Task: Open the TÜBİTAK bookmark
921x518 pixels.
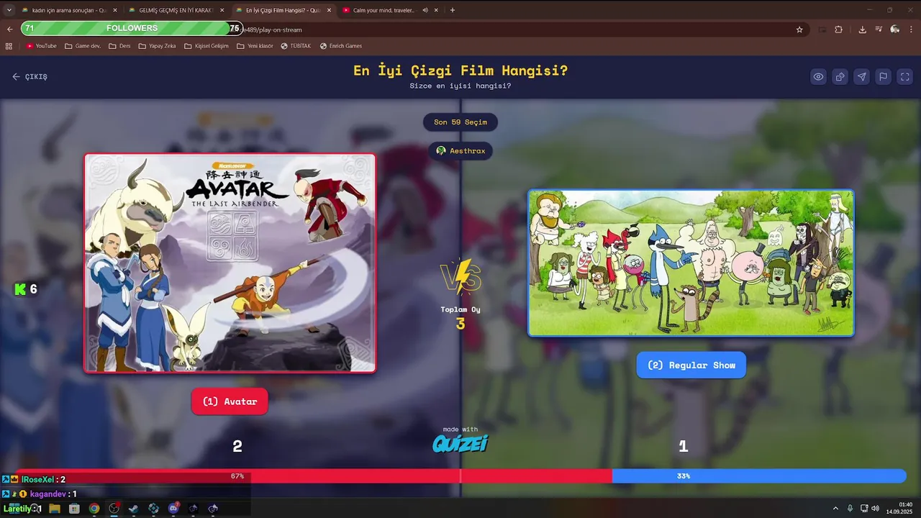Action: click(296, 46)
